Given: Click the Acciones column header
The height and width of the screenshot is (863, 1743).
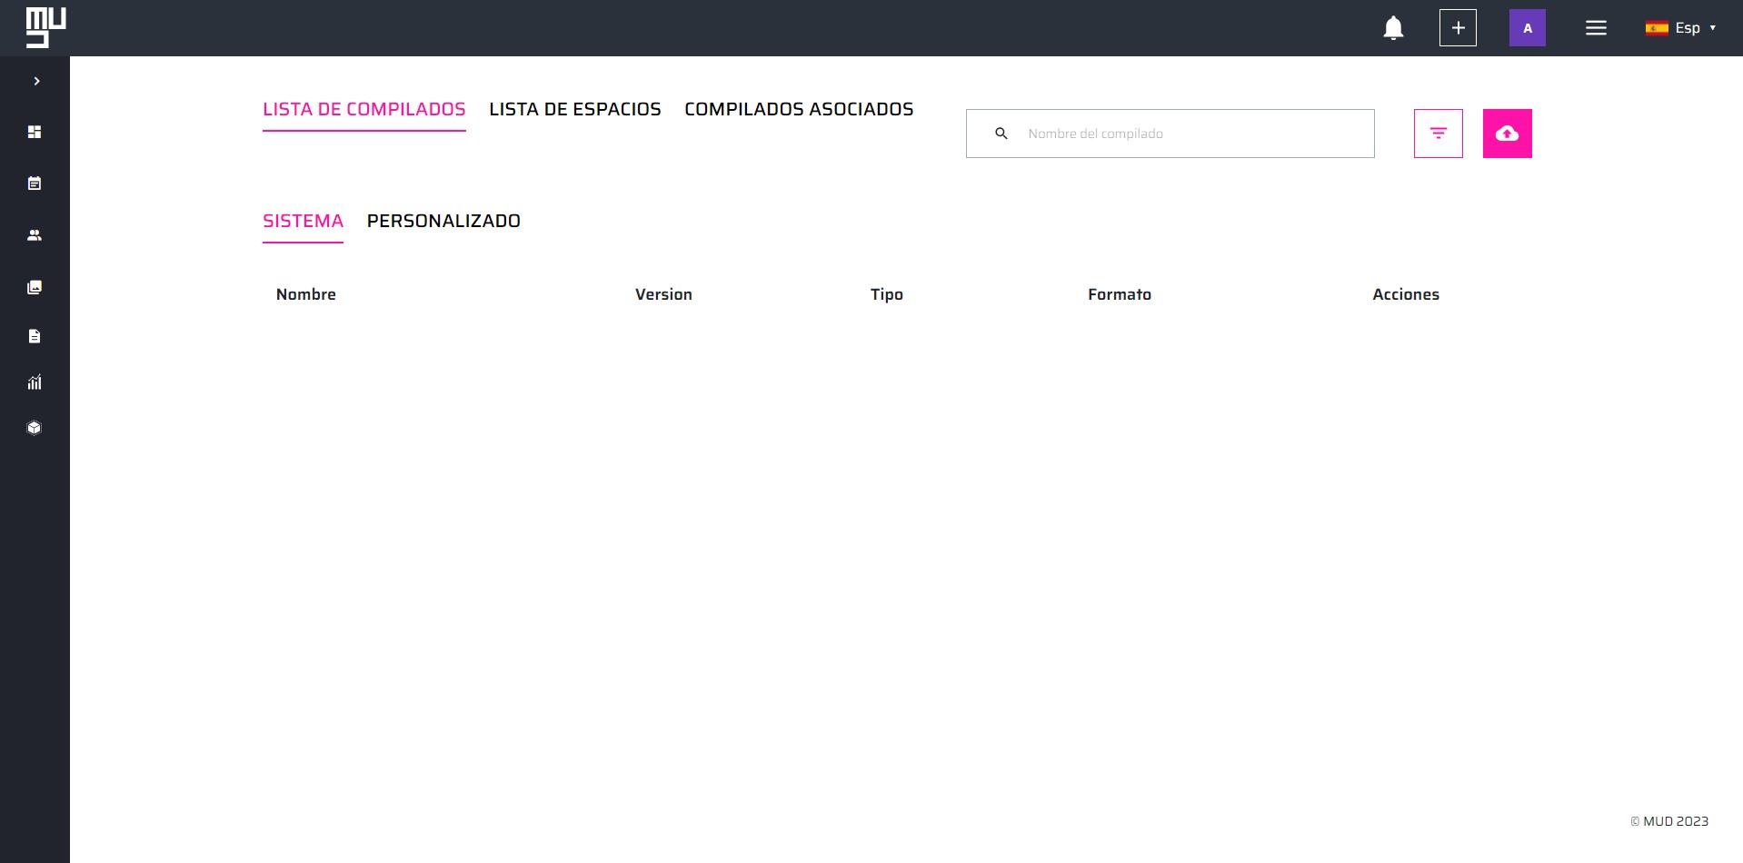Looking at the screenshot, I should coord(1406,294).
